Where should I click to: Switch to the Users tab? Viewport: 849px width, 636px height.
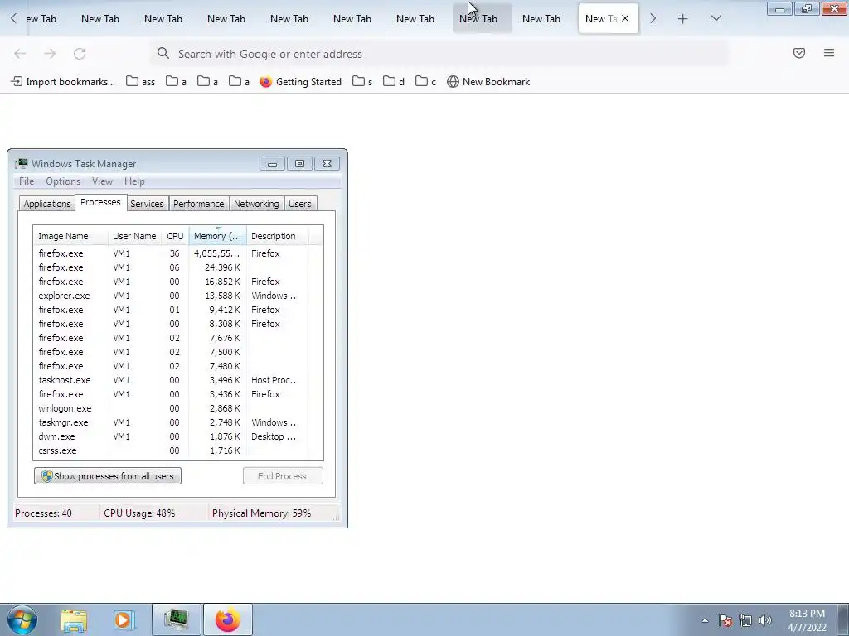pyautogui.click(x=300, y=204)
